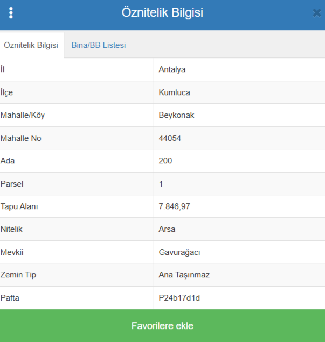Click the Antalya province value
The height and width of the screenshot is (342, 325).
(x=172, y=69)
